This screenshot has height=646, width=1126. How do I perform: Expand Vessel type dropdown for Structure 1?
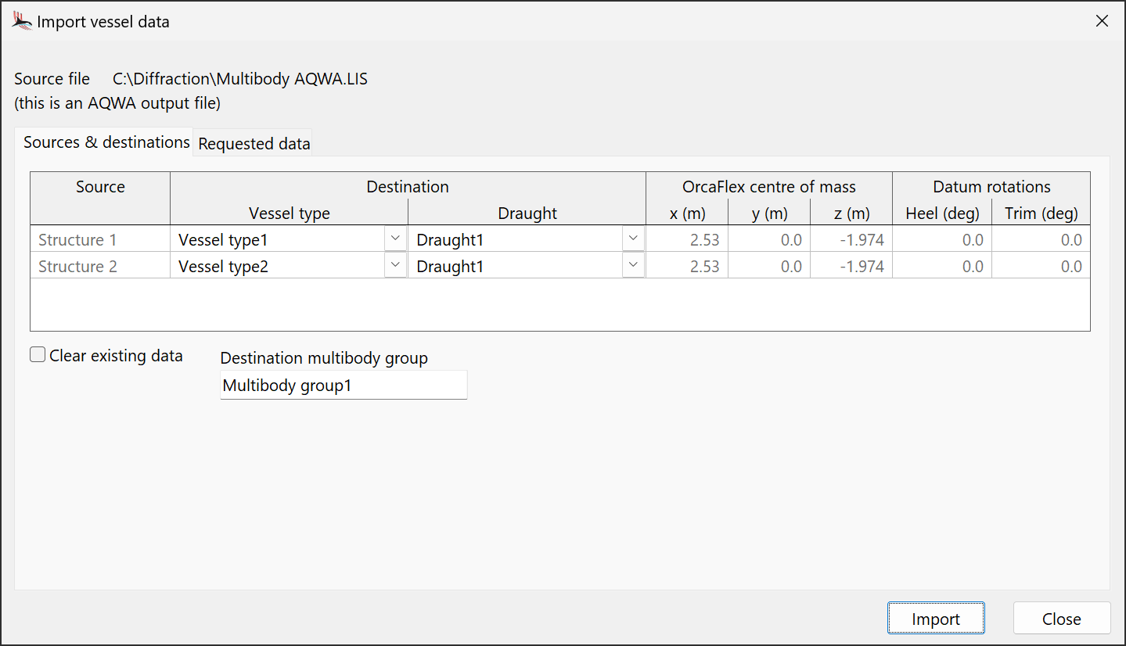click(396, 239)
